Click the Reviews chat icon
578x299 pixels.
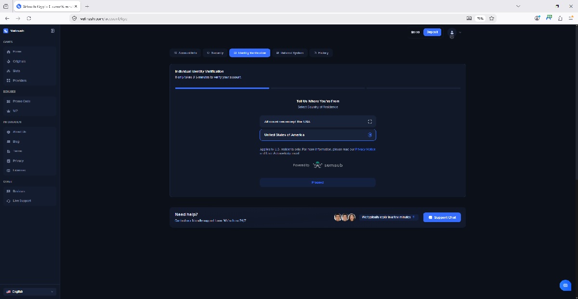tap(8, 191)
